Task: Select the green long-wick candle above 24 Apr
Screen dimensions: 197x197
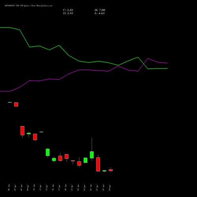Action: [92, 155]
